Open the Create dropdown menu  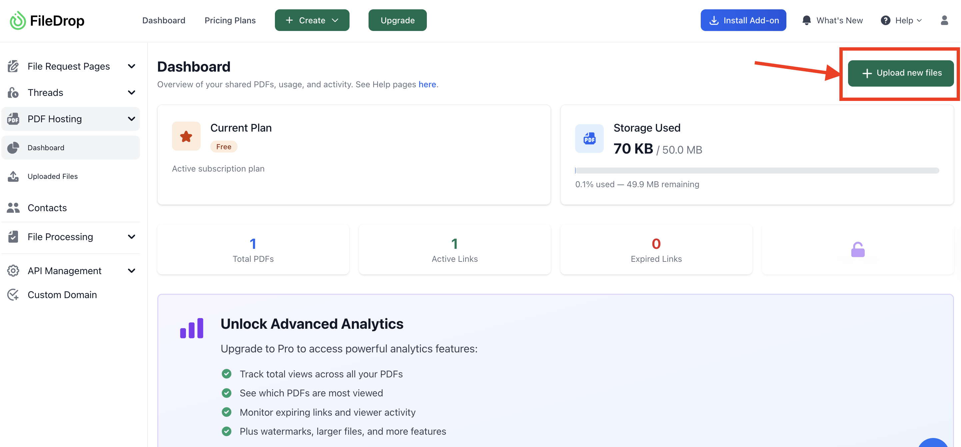[312, 21]
